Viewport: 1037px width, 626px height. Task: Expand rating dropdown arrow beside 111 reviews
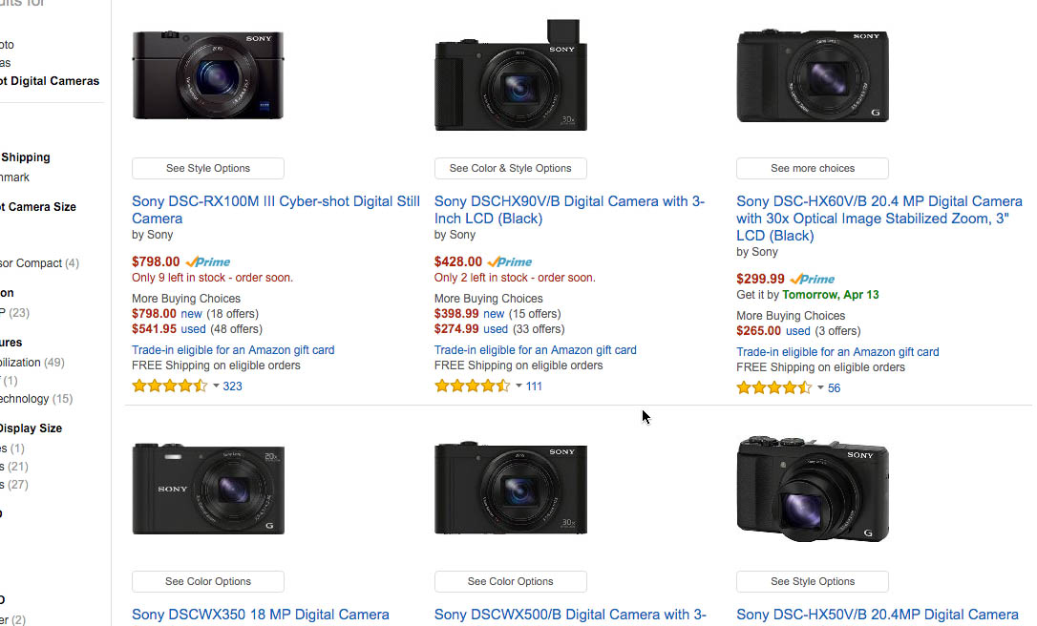click(518, 386)
